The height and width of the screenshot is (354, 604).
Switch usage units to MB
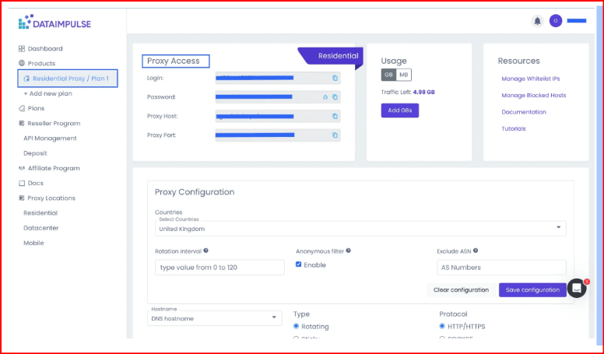[404, 75]
